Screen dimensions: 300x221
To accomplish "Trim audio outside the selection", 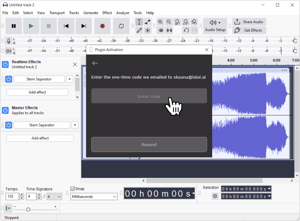I will (161, 30).
